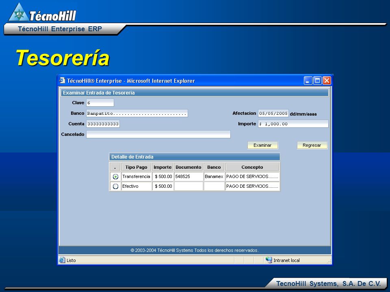Click the Cuenta account number field
The width and height of the screenshot is (390, 292).
point(103,124)
